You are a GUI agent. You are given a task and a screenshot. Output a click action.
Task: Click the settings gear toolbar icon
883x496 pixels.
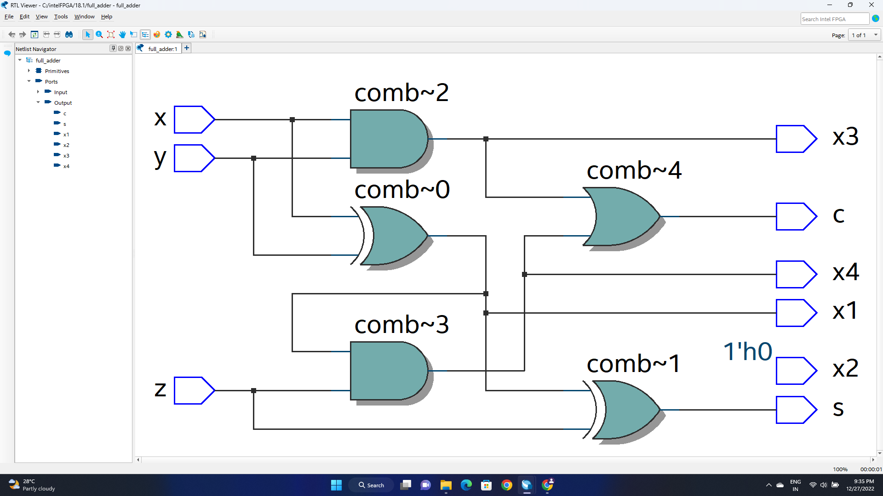pos(168,34)
